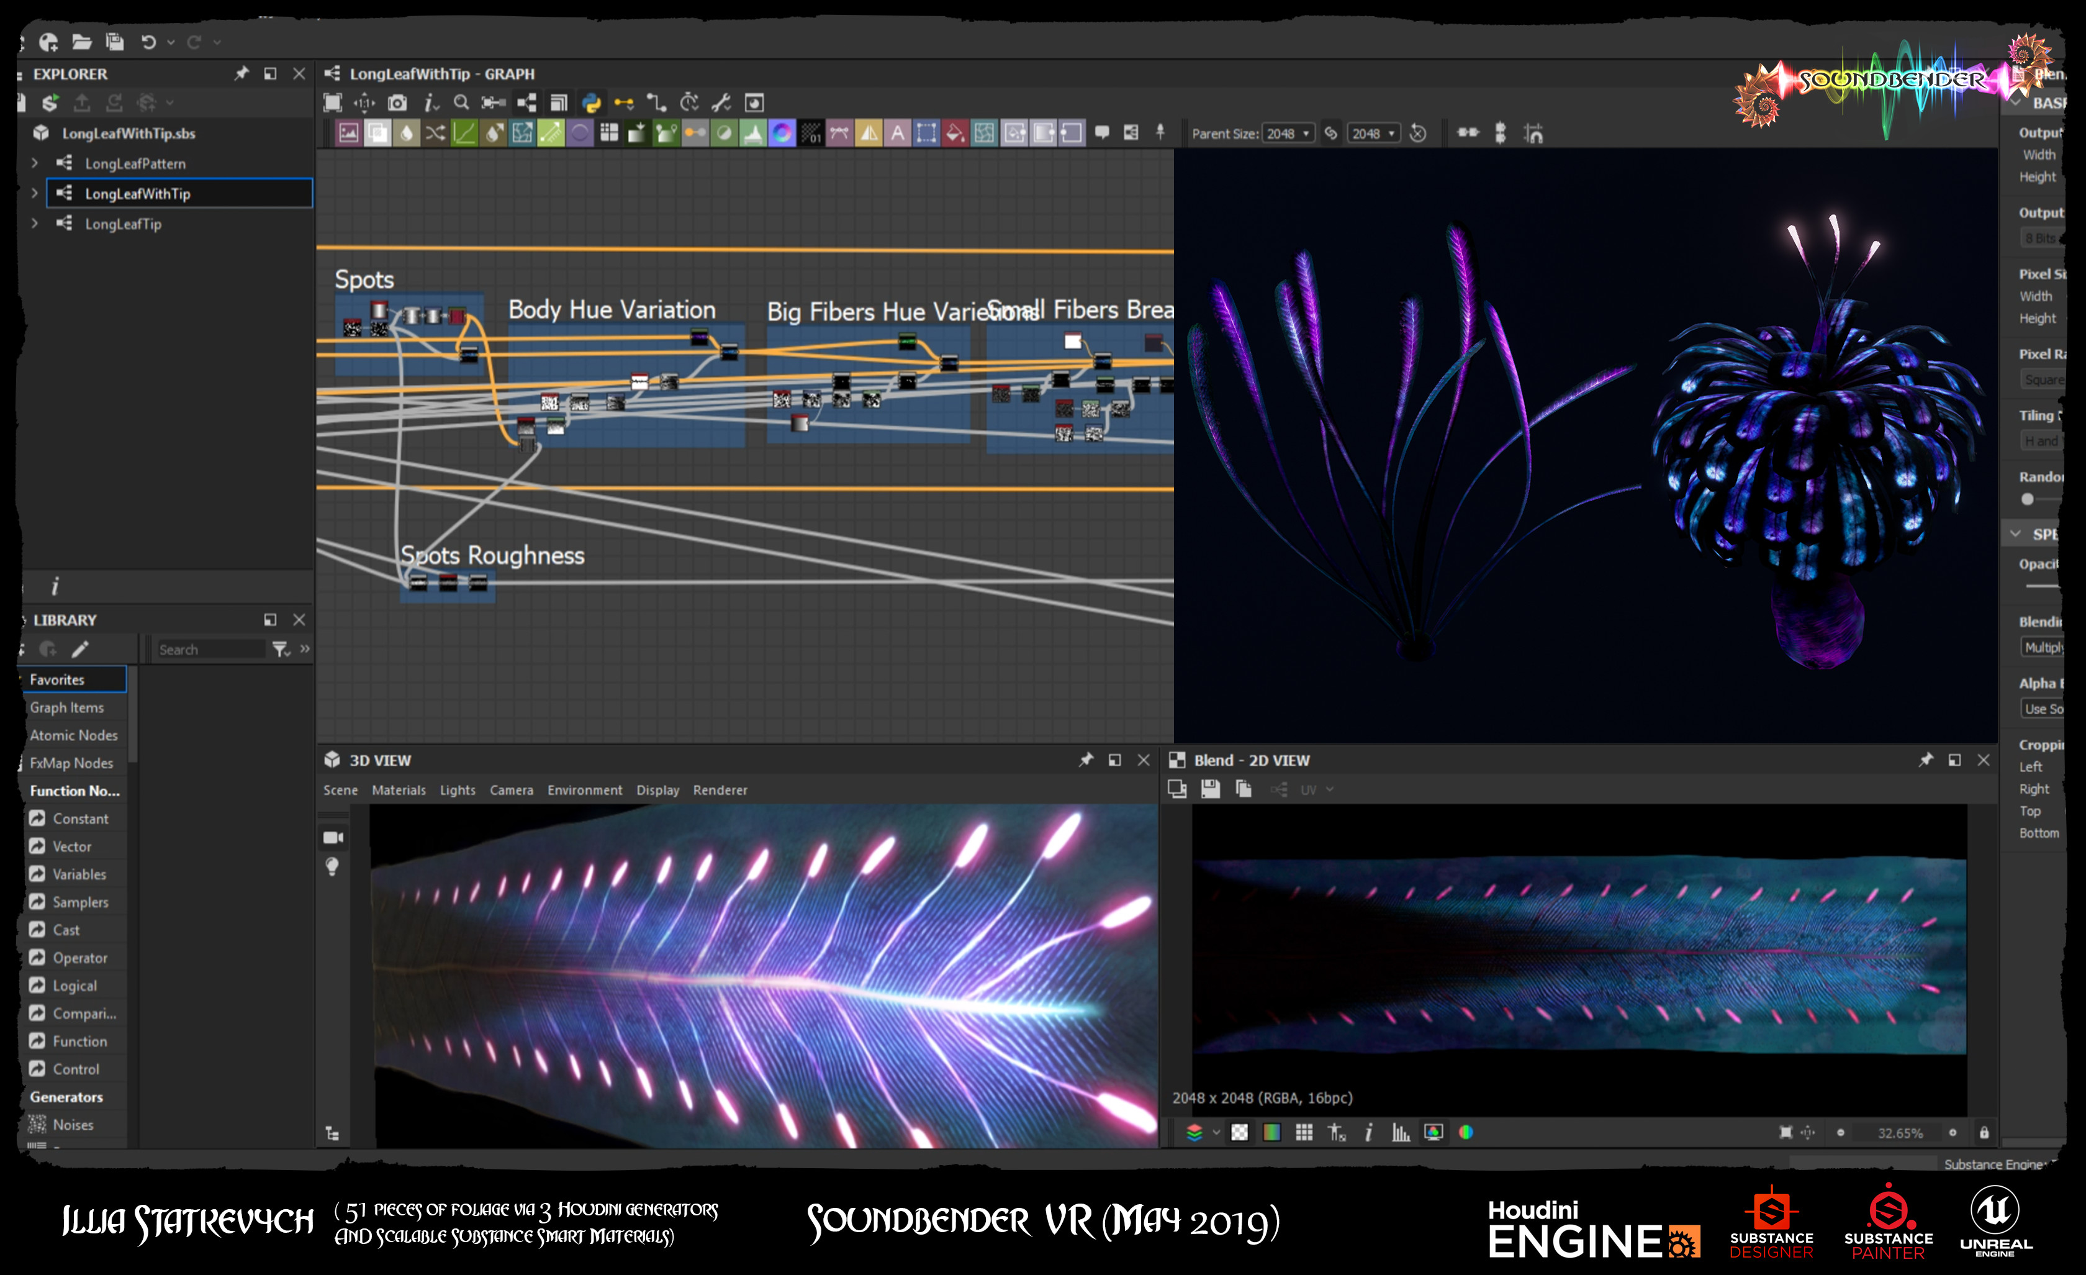
Task: Add a FX-Map node (grid icon)
Action: 608,133
